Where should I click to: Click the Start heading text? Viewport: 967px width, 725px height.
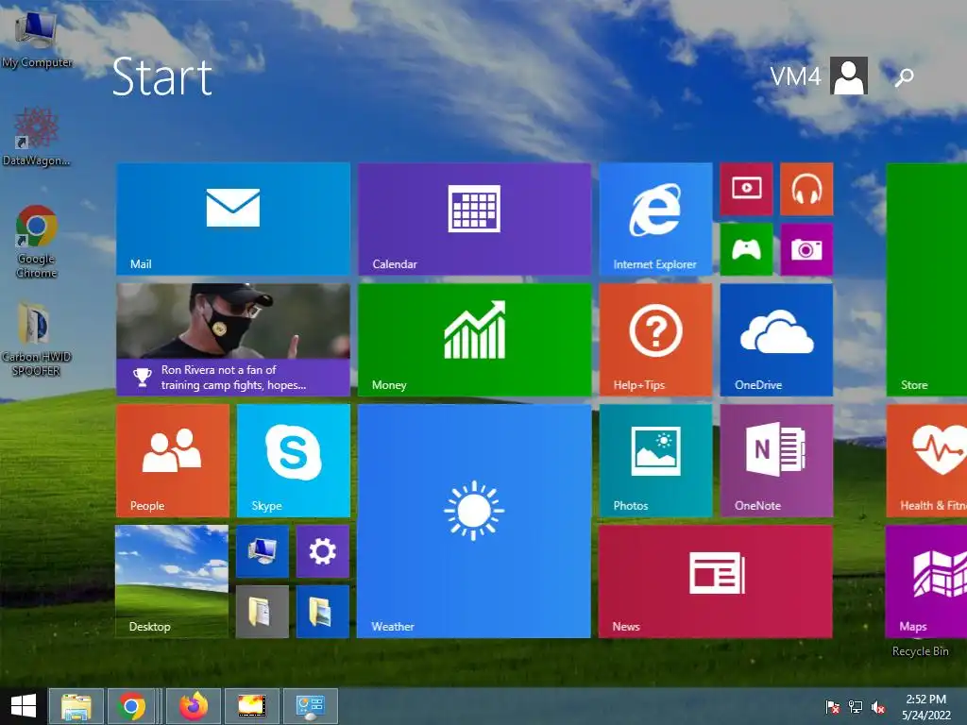point(162,77)
